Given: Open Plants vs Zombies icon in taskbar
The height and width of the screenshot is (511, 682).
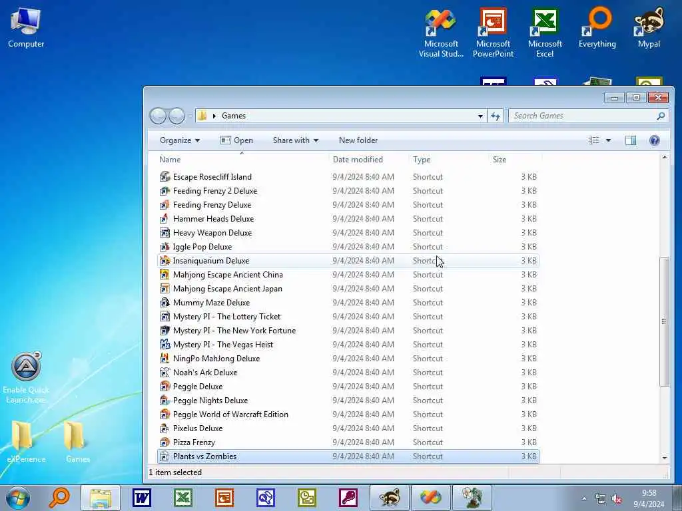Looking at the screenshot, I should coord(472,498).
